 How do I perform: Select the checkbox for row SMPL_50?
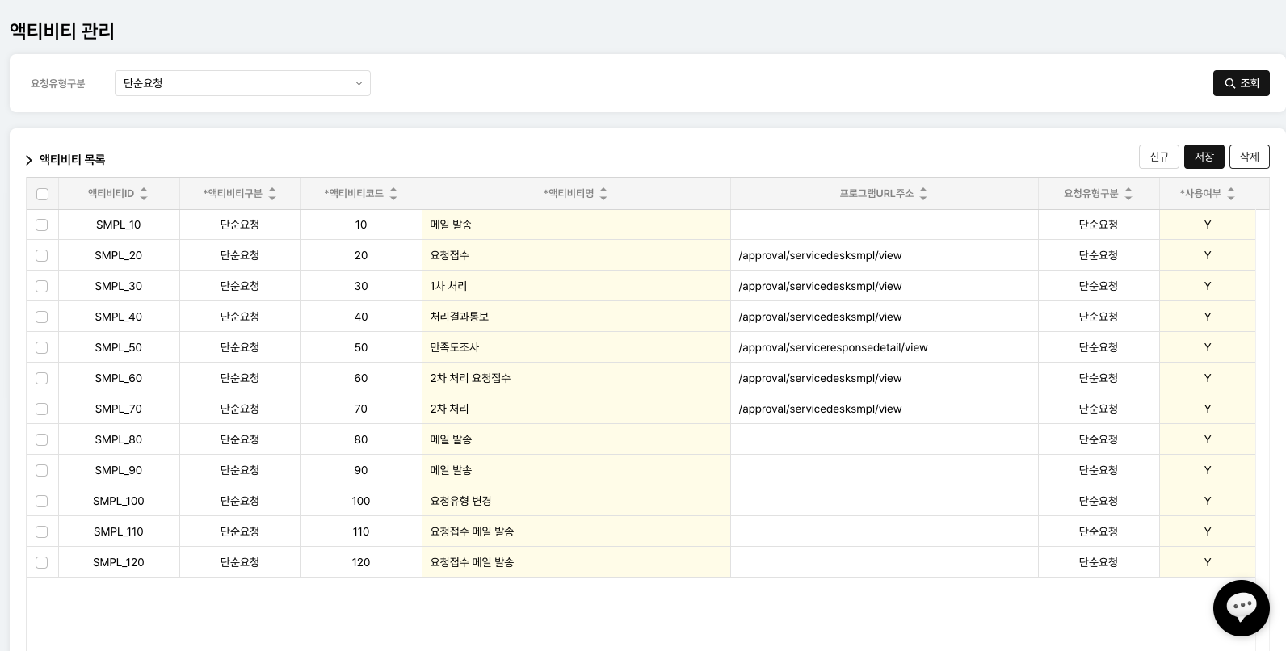pyautogui.click(x=42, y=347)
